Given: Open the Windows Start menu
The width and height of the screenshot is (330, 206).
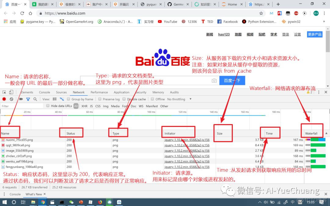Looking at the screenshot, I should (x=4, y=202).
